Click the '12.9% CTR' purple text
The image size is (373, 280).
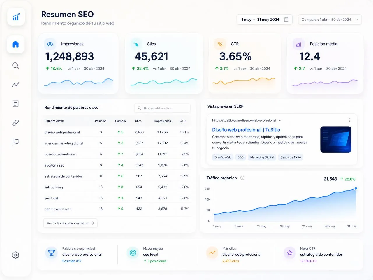[308, 261]
